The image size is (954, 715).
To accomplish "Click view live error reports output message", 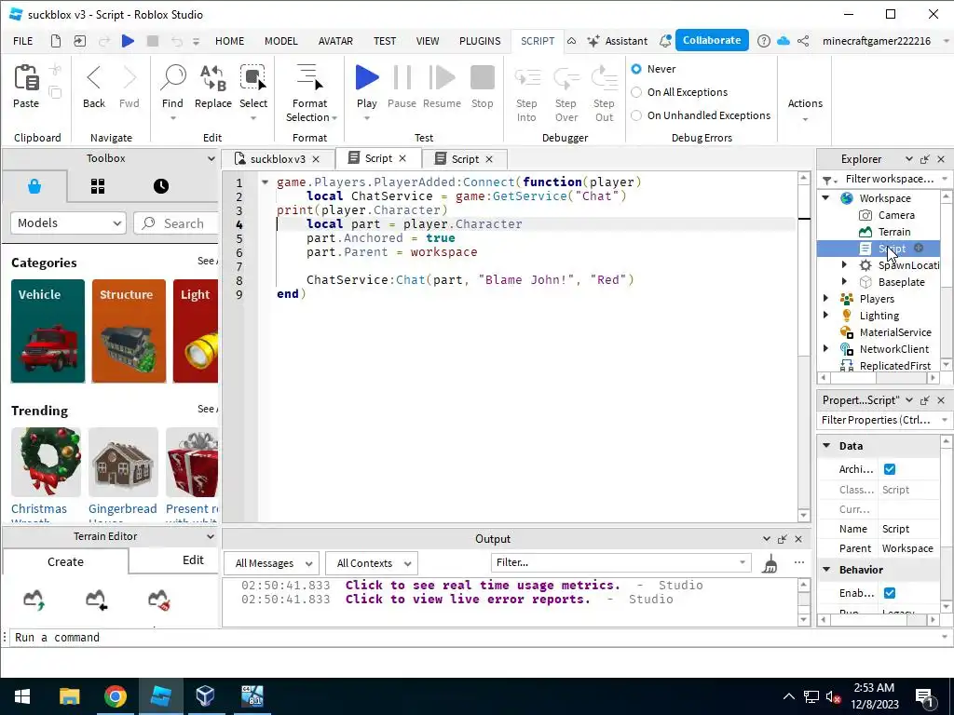I will coord(468,599).
